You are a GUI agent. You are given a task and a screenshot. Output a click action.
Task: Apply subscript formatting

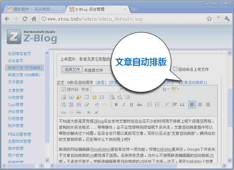click(x=89, y=112)
